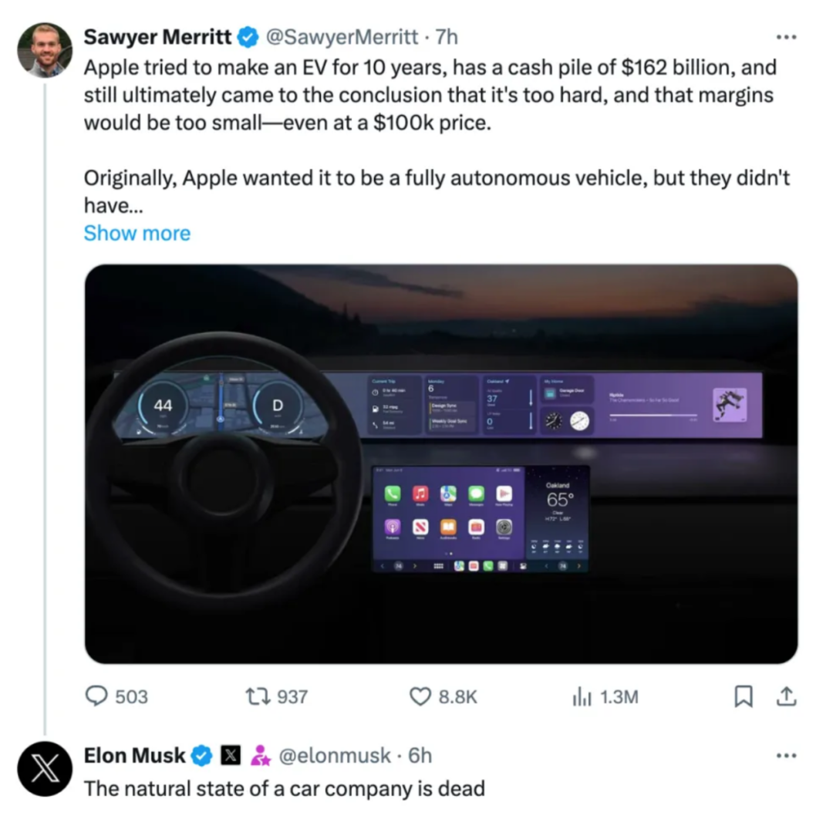
Task: Visit the @elonmusk handle link
Action: click(333, 756)
